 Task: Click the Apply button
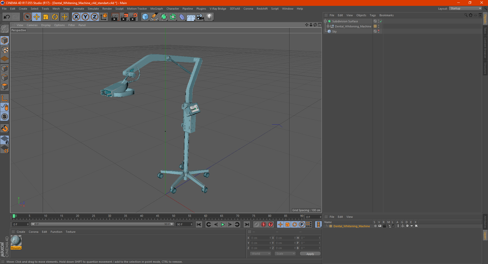click(310, 254)
